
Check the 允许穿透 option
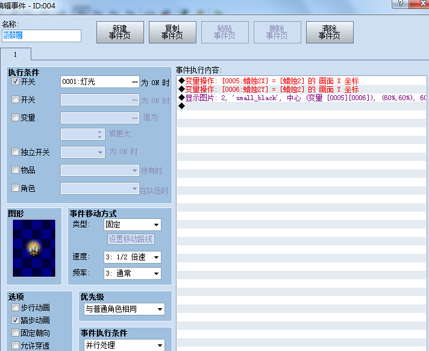point(15,345)
